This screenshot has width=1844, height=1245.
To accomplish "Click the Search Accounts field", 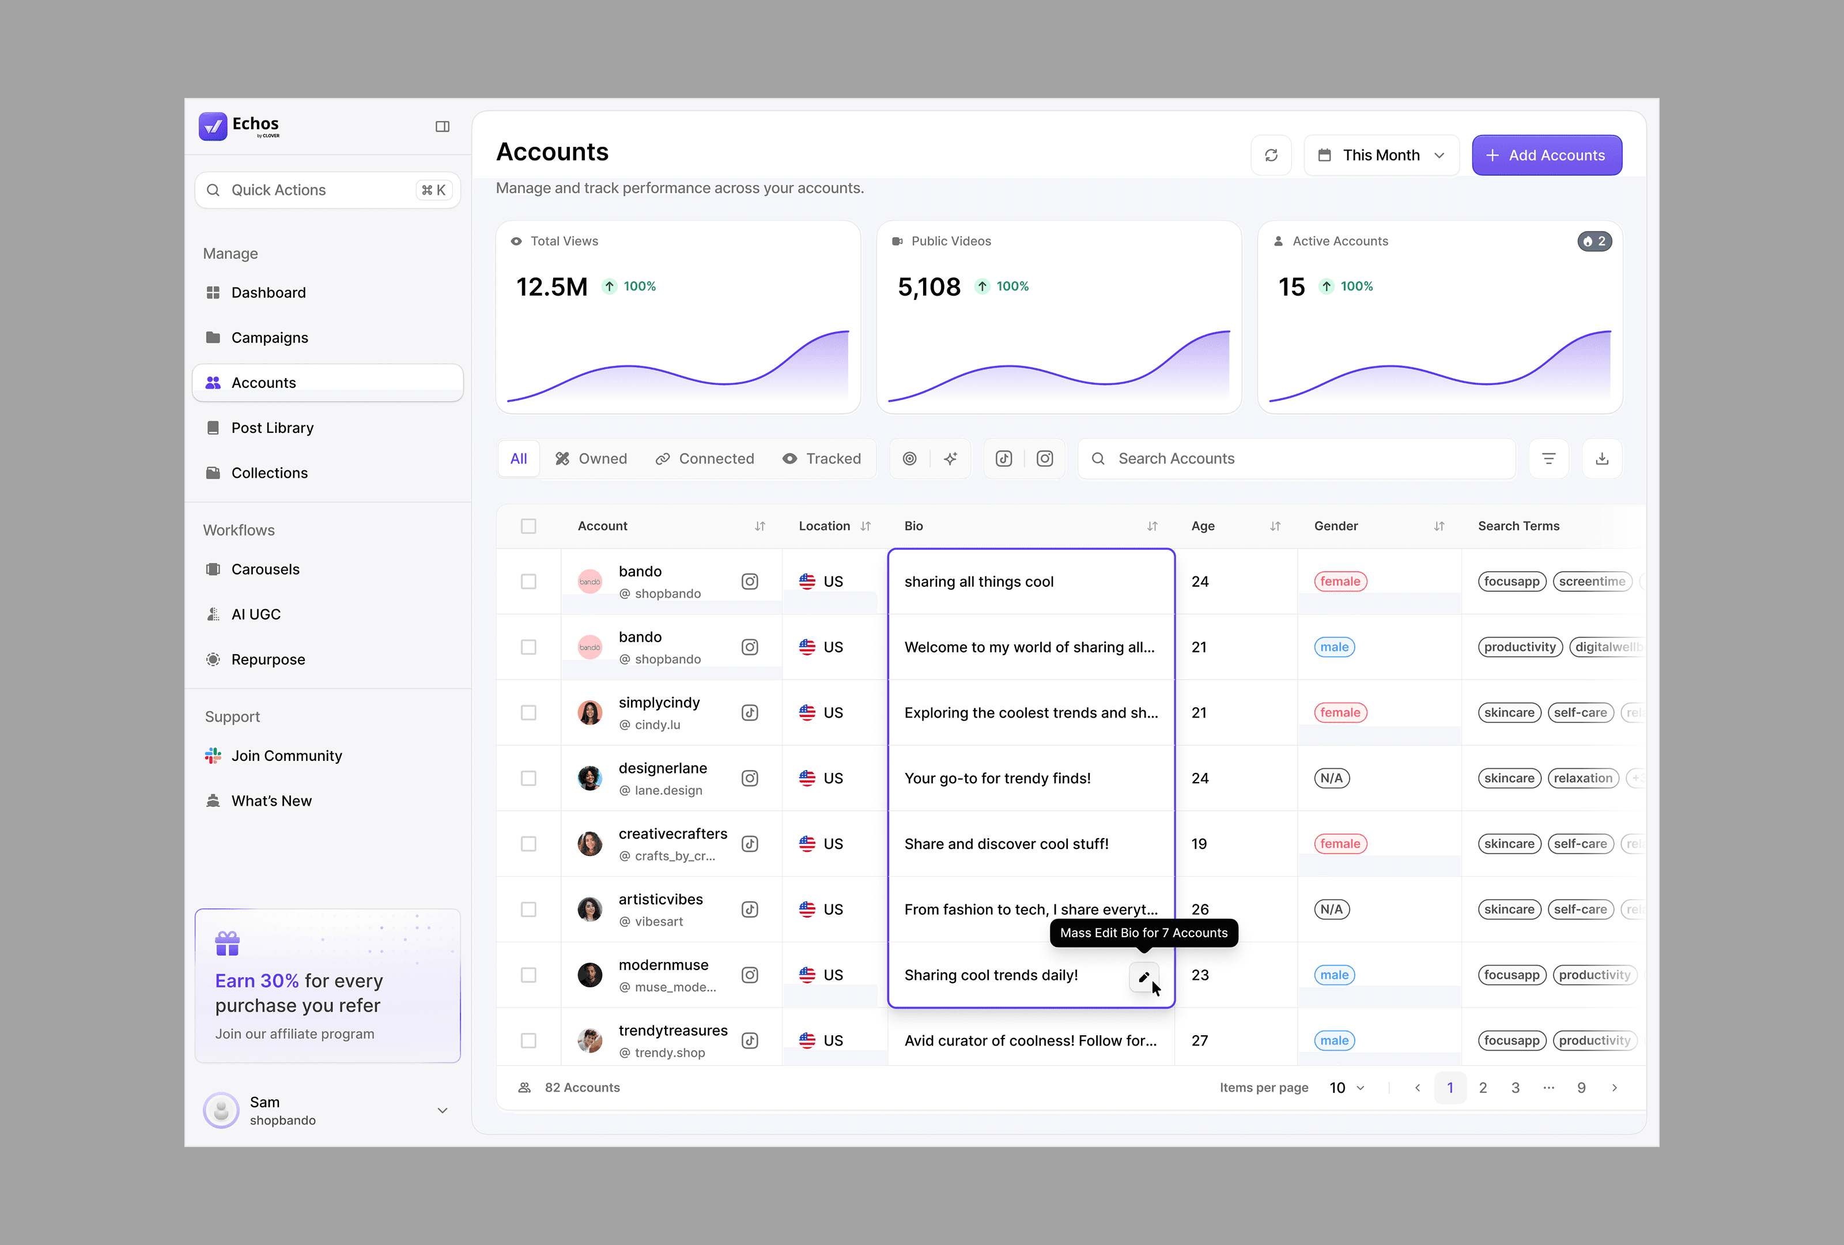I will click(x=1296, y=459).
